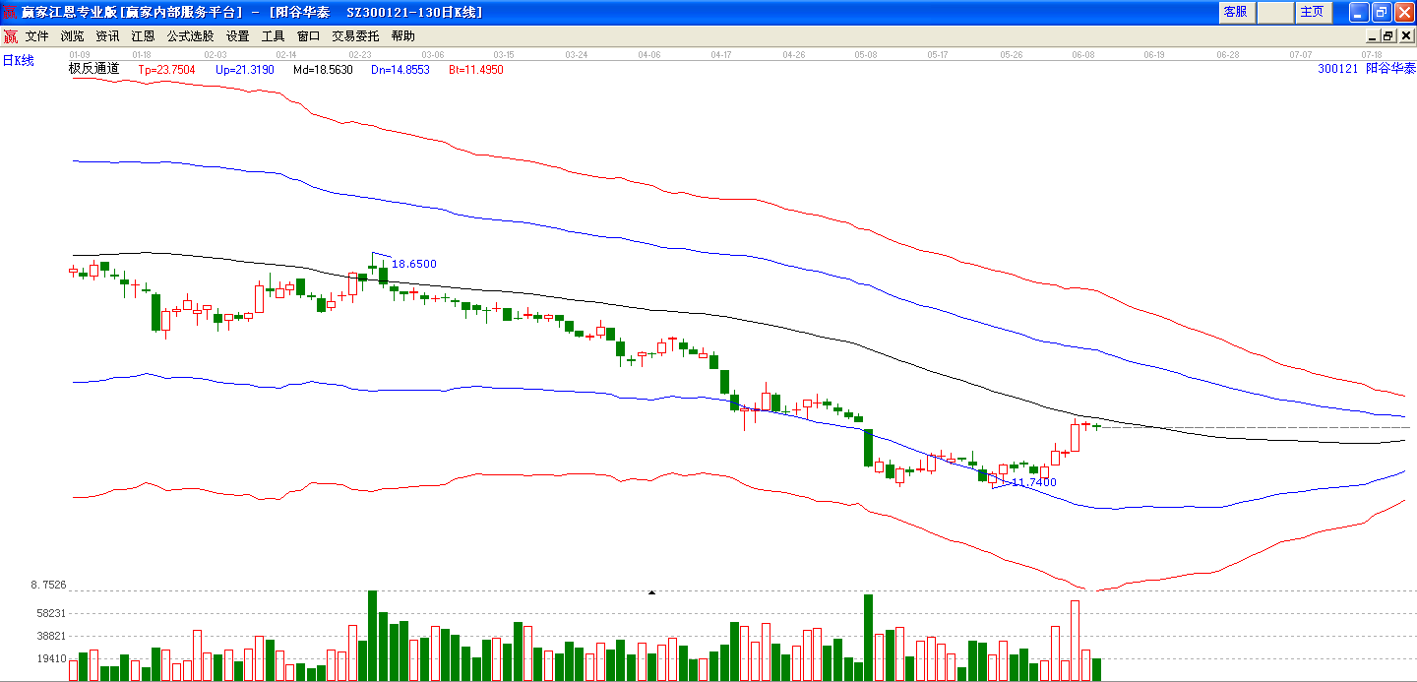Screen dimensions: 1417x682
Task: Click the 极反通道 indicator name
Action: click(93, 69)
